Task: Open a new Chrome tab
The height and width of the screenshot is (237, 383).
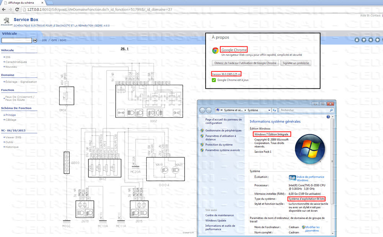Action: [x=50, y=3]
